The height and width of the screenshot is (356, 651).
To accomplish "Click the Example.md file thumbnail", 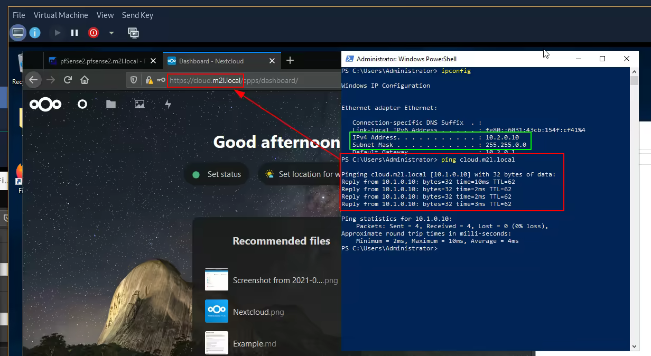I will click(217, 343).
